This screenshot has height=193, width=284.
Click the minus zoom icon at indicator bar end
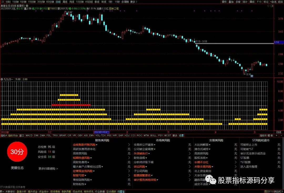pos(281,135)
